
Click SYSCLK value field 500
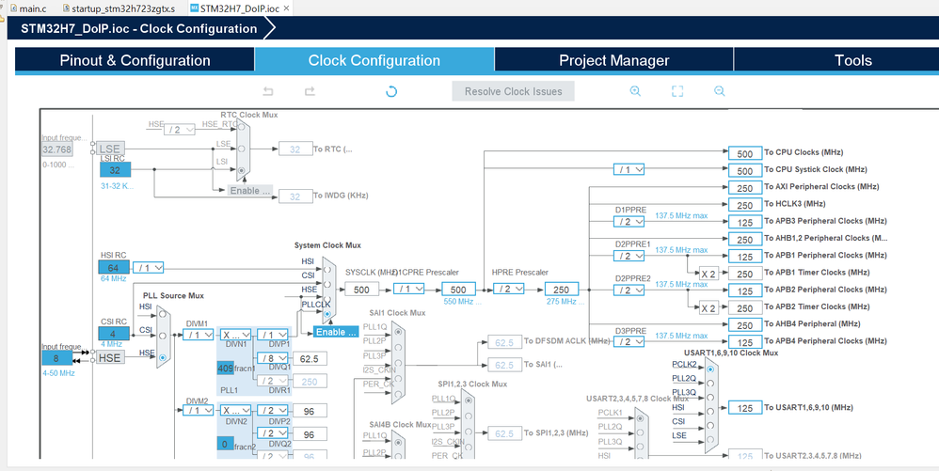pos(361,289)
